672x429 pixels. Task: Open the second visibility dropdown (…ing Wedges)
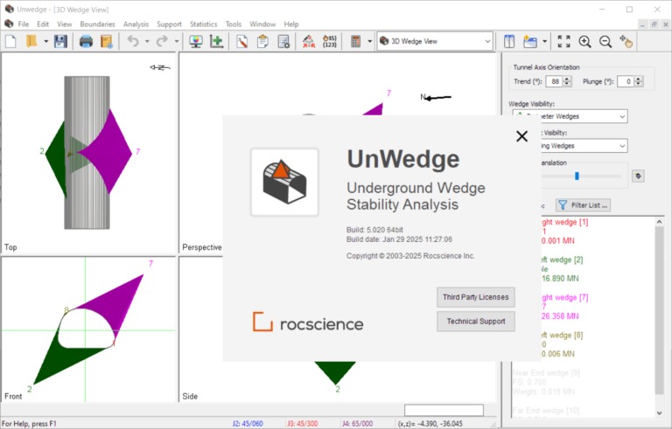tap(584, 146)
